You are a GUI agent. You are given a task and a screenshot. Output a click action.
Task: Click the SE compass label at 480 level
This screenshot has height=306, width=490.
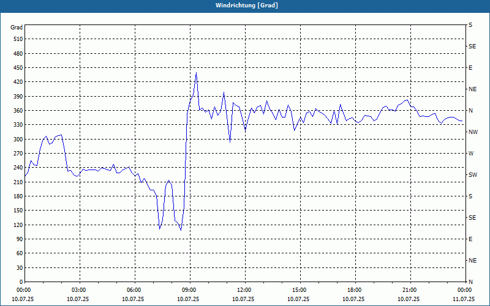(472, 47)
